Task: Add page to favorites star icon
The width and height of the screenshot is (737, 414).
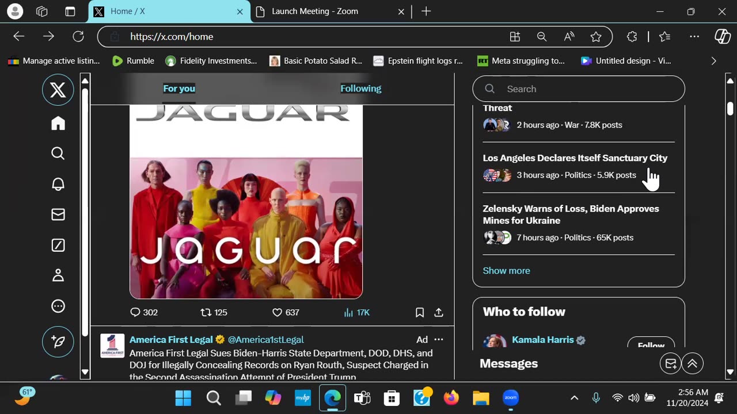Action: pos(596,37)
